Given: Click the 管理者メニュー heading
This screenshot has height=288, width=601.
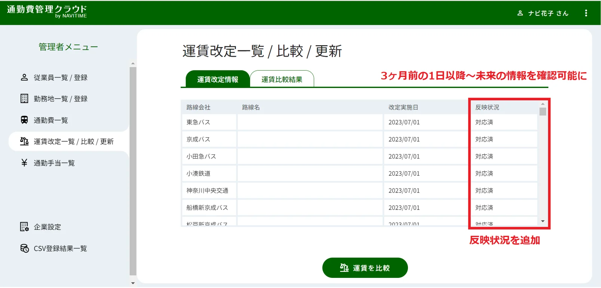Looking at the screenshot, I should click(68, 47).
